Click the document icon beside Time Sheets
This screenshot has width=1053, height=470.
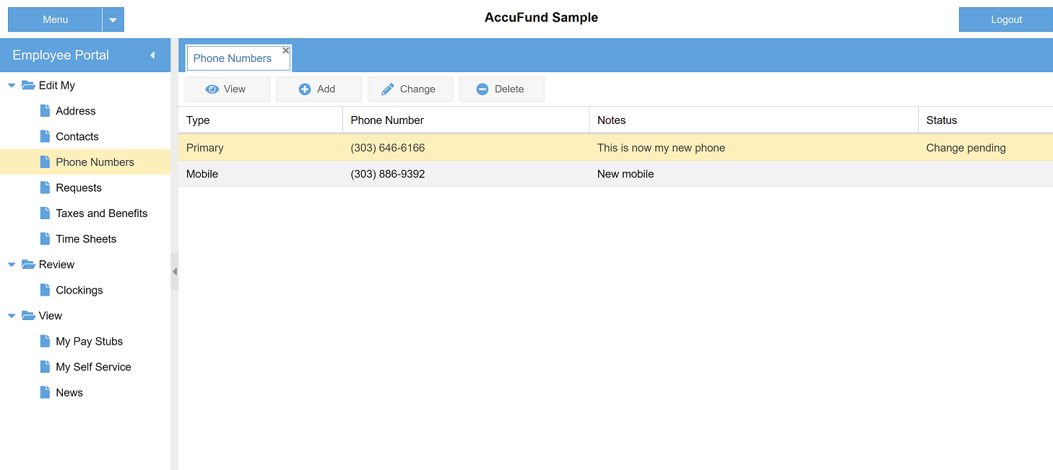pyautogui.click(x=45, y=239)
